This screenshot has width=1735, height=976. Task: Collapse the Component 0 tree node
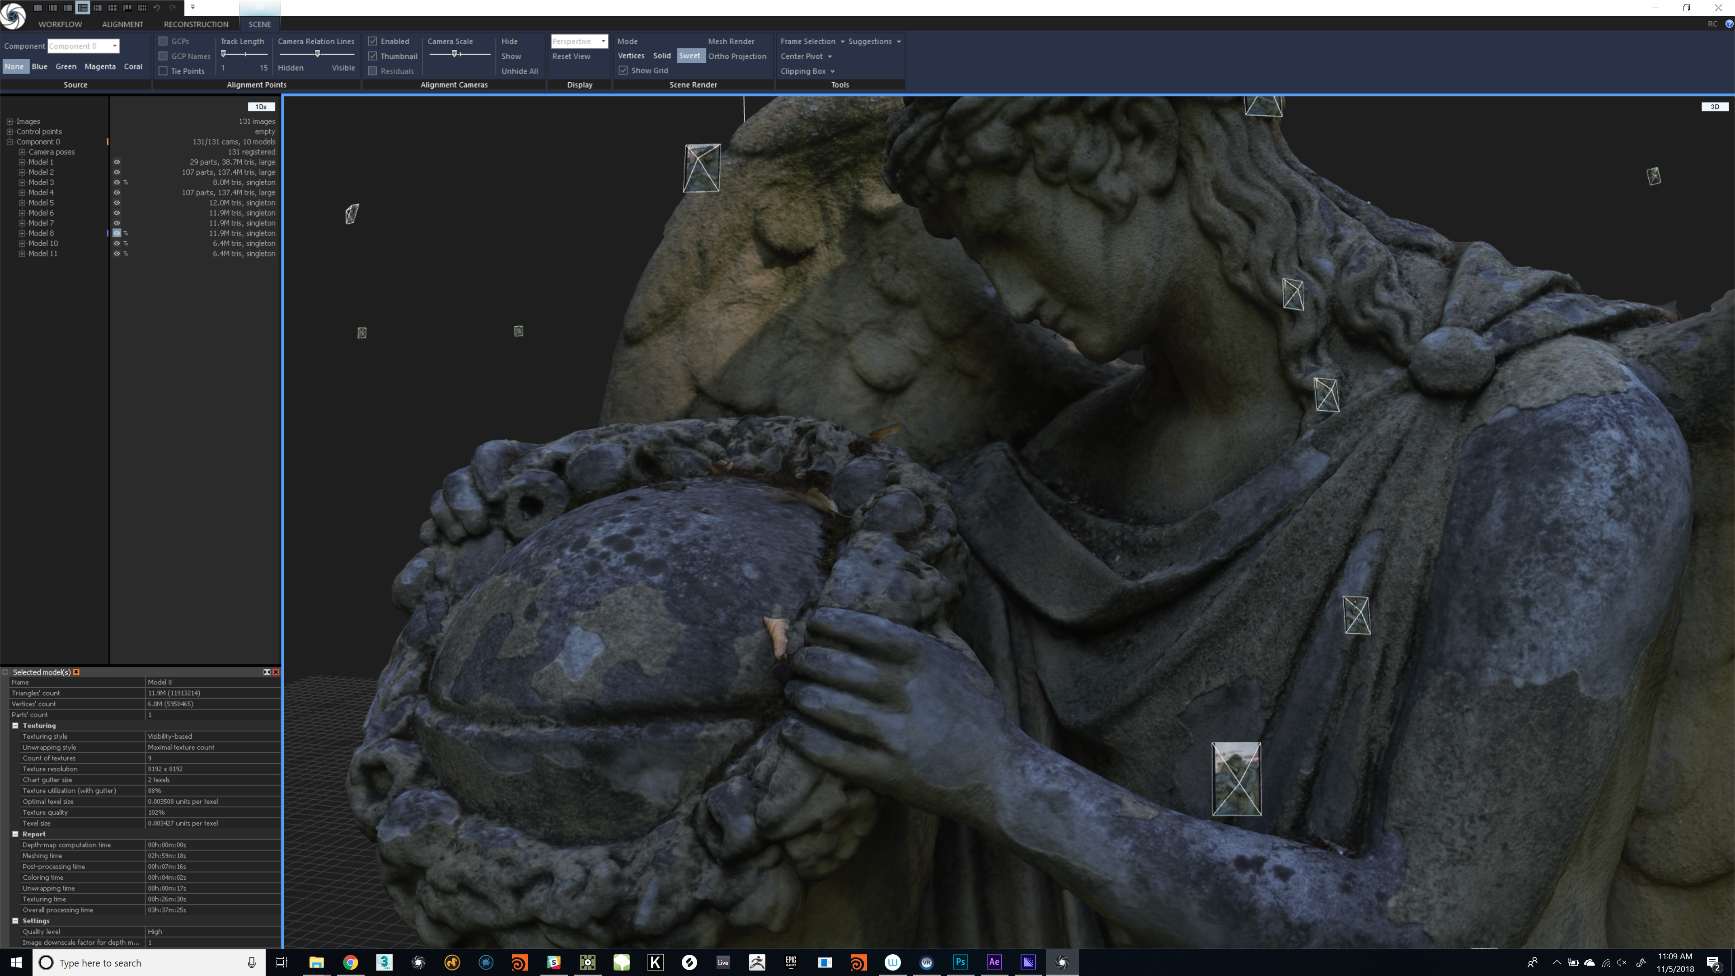(9, 142)
